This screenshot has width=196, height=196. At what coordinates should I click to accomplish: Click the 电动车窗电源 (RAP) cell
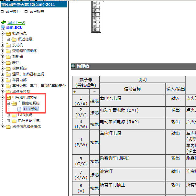pyautogui.click(x=133, y=124)
